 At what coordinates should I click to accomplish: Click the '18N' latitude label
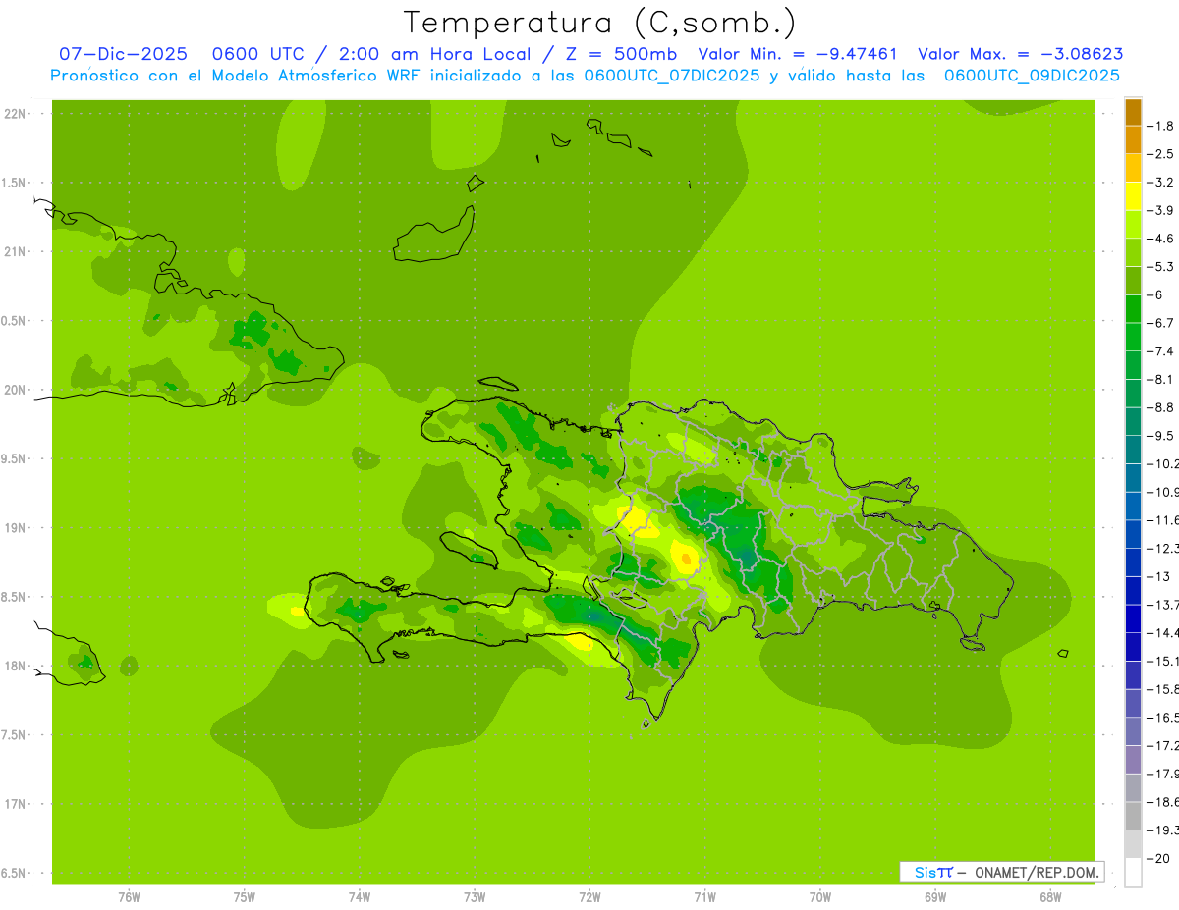click(x=15, y=666)
